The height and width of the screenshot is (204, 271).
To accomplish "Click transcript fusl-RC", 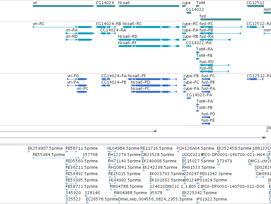I will click(x=221, y=27).
